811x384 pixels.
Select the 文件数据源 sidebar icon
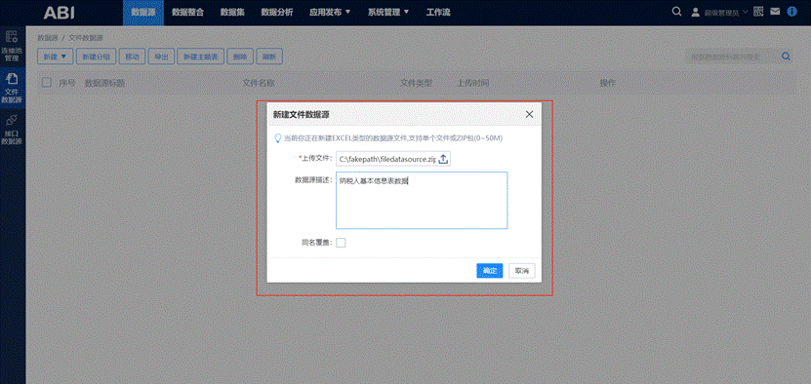point(12,88)
